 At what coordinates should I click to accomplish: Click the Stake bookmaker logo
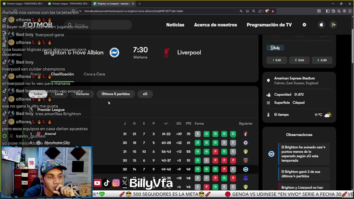click(x=275, y=48)
